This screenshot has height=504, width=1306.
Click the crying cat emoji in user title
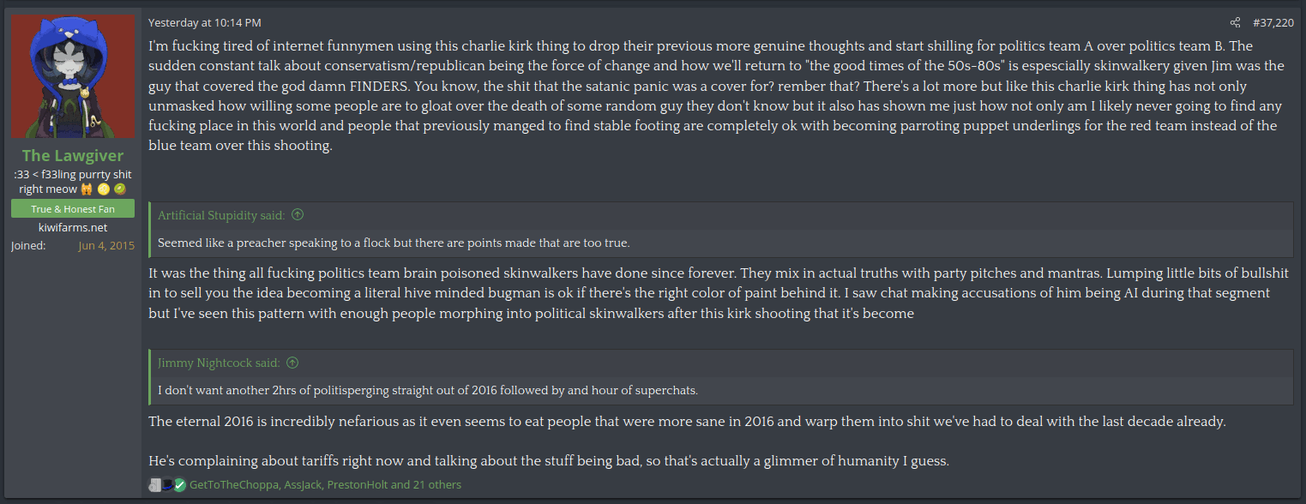pyautogui.click(x=87, y=189)
